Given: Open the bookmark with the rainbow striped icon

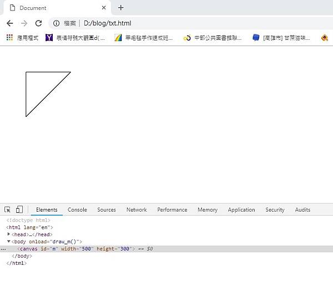Looking at the screenshot, I should 144,38.
